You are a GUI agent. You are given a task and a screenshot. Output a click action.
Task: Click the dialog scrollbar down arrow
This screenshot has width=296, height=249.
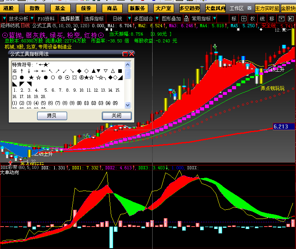click(127, 105)
